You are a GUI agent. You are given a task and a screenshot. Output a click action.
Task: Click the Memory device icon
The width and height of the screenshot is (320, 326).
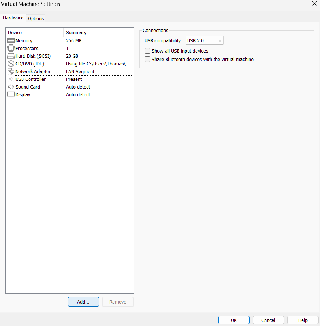pyautogui.click(x=11, y=40)
